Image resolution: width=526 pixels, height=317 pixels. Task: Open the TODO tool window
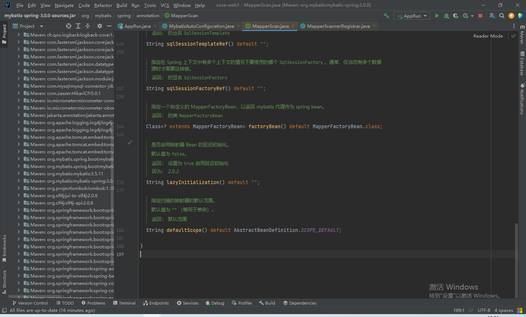pyautogui.click(x=65, y=303)
